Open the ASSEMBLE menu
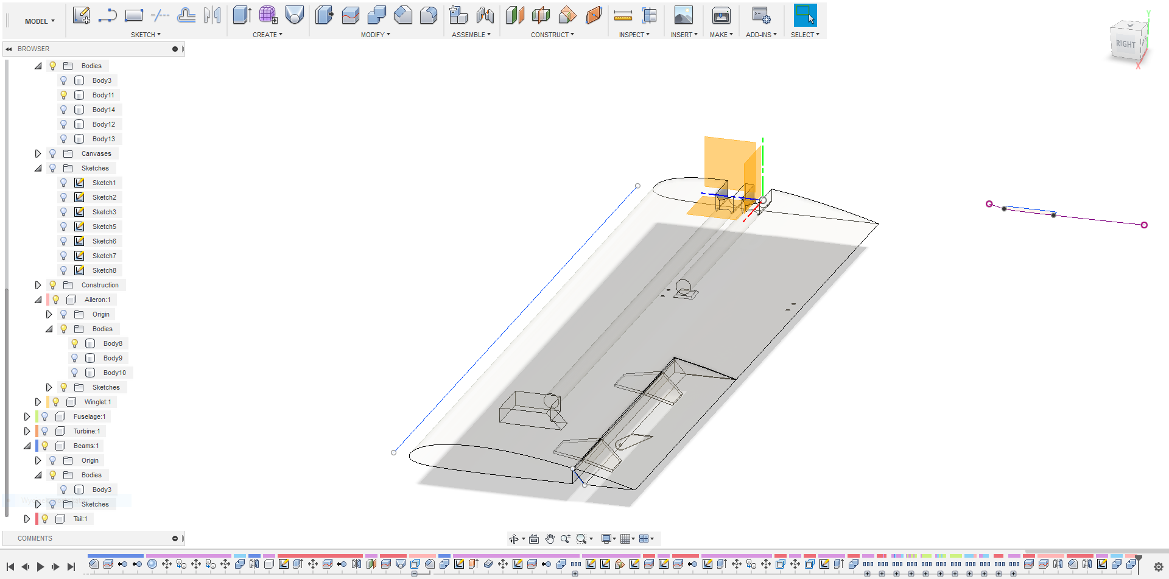The width and height of the screenshot is (1169, 579). [x=471, y=35]
